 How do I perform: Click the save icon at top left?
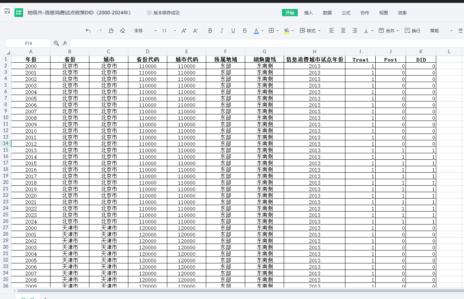coord(7,11)
